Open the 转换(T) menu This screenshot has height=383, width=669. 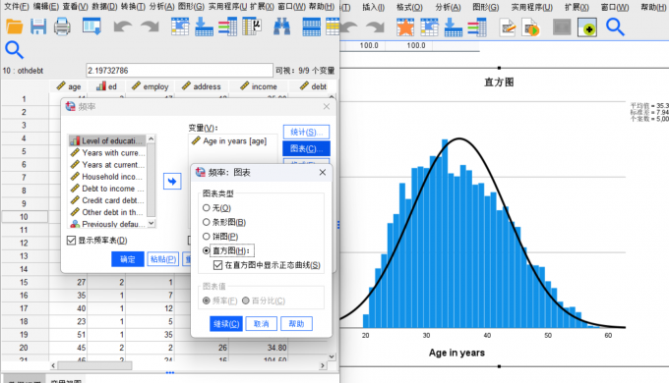pos(133,7)
